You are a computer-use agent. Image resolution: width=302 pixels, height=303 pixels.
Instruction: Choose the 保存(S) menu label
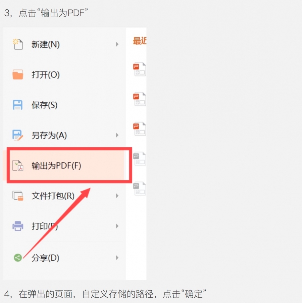(45, 105)
